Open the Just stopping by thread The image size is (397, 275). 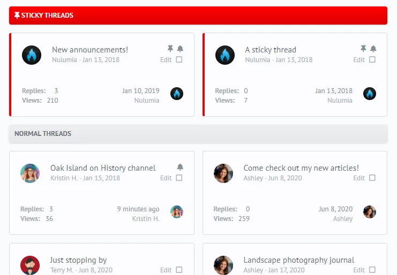pyautogui.click(x=78, y=260)
